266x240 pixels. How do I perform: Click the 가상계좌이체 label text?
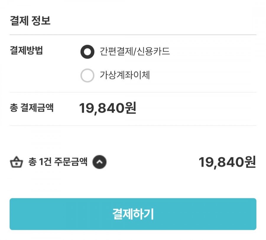click(x=125, y=76)
